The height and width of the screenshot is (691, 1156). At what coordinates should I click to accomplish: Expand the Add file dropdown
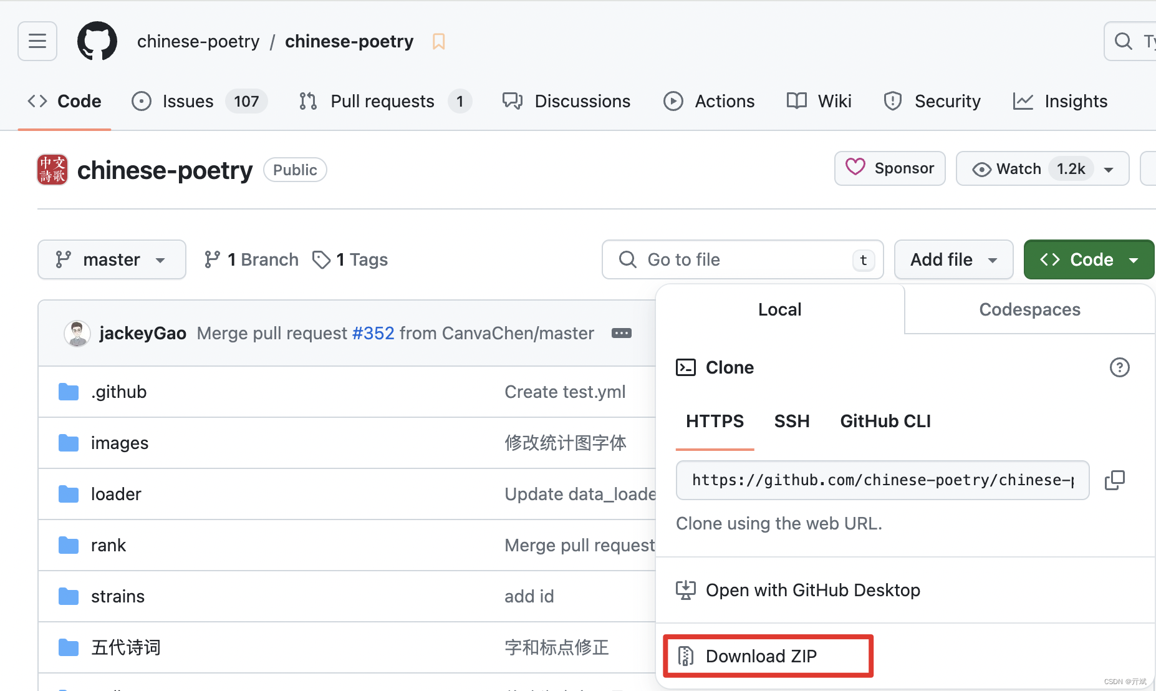coord(953,259)
